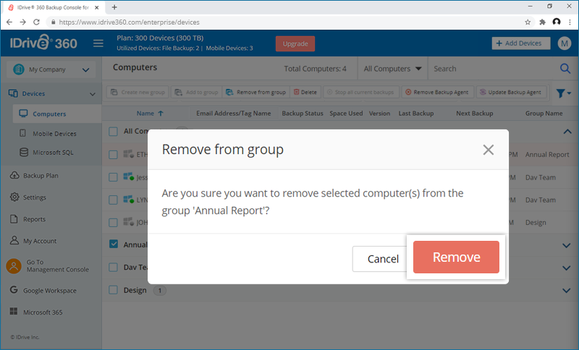Open a new browser tab
This screenshot has height=350, width=579.
[114, 7]
